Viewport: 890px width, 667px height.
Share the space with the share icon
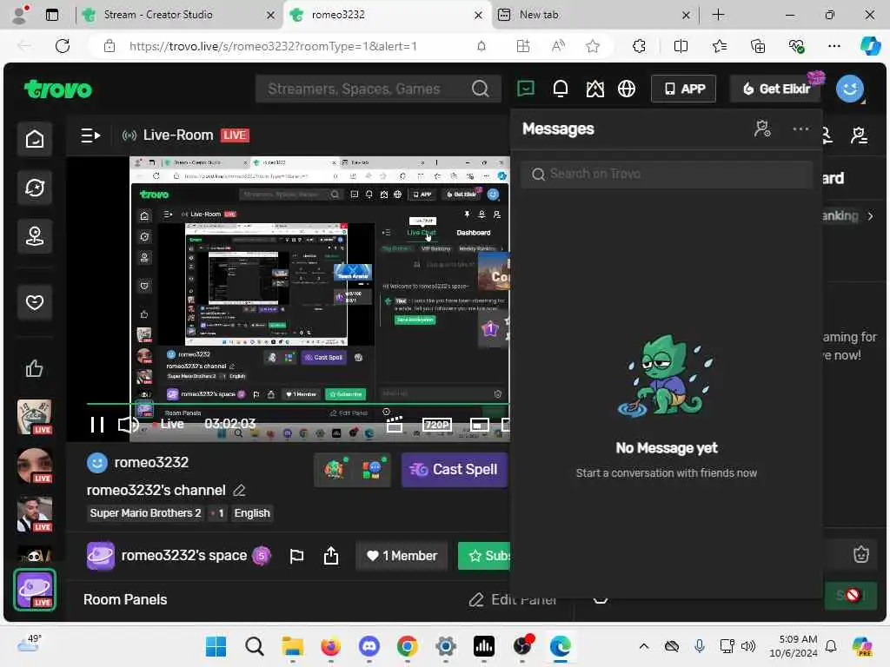tap(331, 556)
